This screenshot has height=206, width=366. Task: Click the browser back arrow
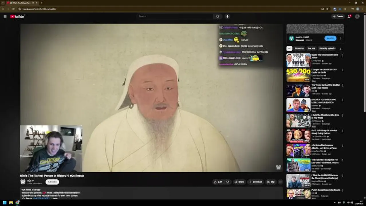[3, 9]
